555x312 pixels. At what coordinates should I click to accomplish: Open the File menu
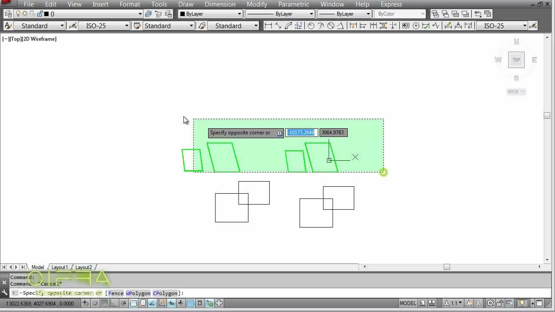pos(29,4)
